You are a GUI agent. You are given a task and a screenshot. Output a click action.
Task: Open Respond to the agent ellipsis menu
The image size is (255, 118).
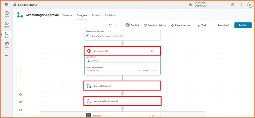[x=156, y=86]
